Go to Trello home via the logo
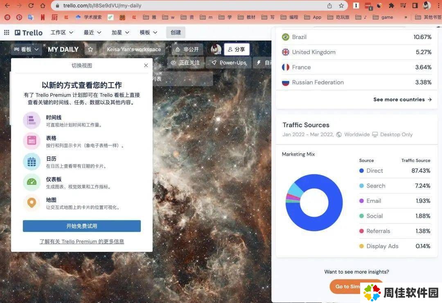Image resolution: width=442 pixels, height=303 pixels. [x=29, y=33]
